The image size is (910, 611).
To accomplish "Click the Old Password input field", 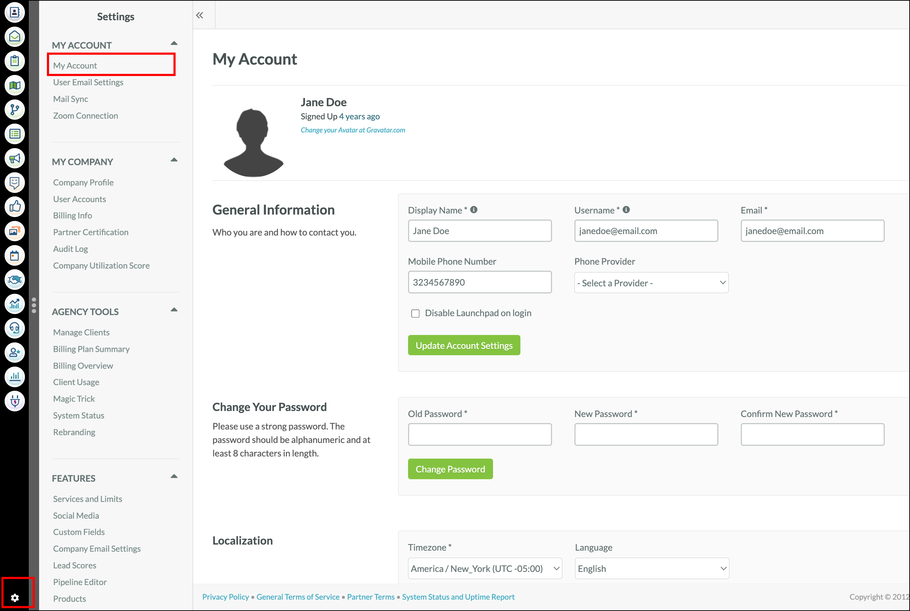I will point(480,434).
